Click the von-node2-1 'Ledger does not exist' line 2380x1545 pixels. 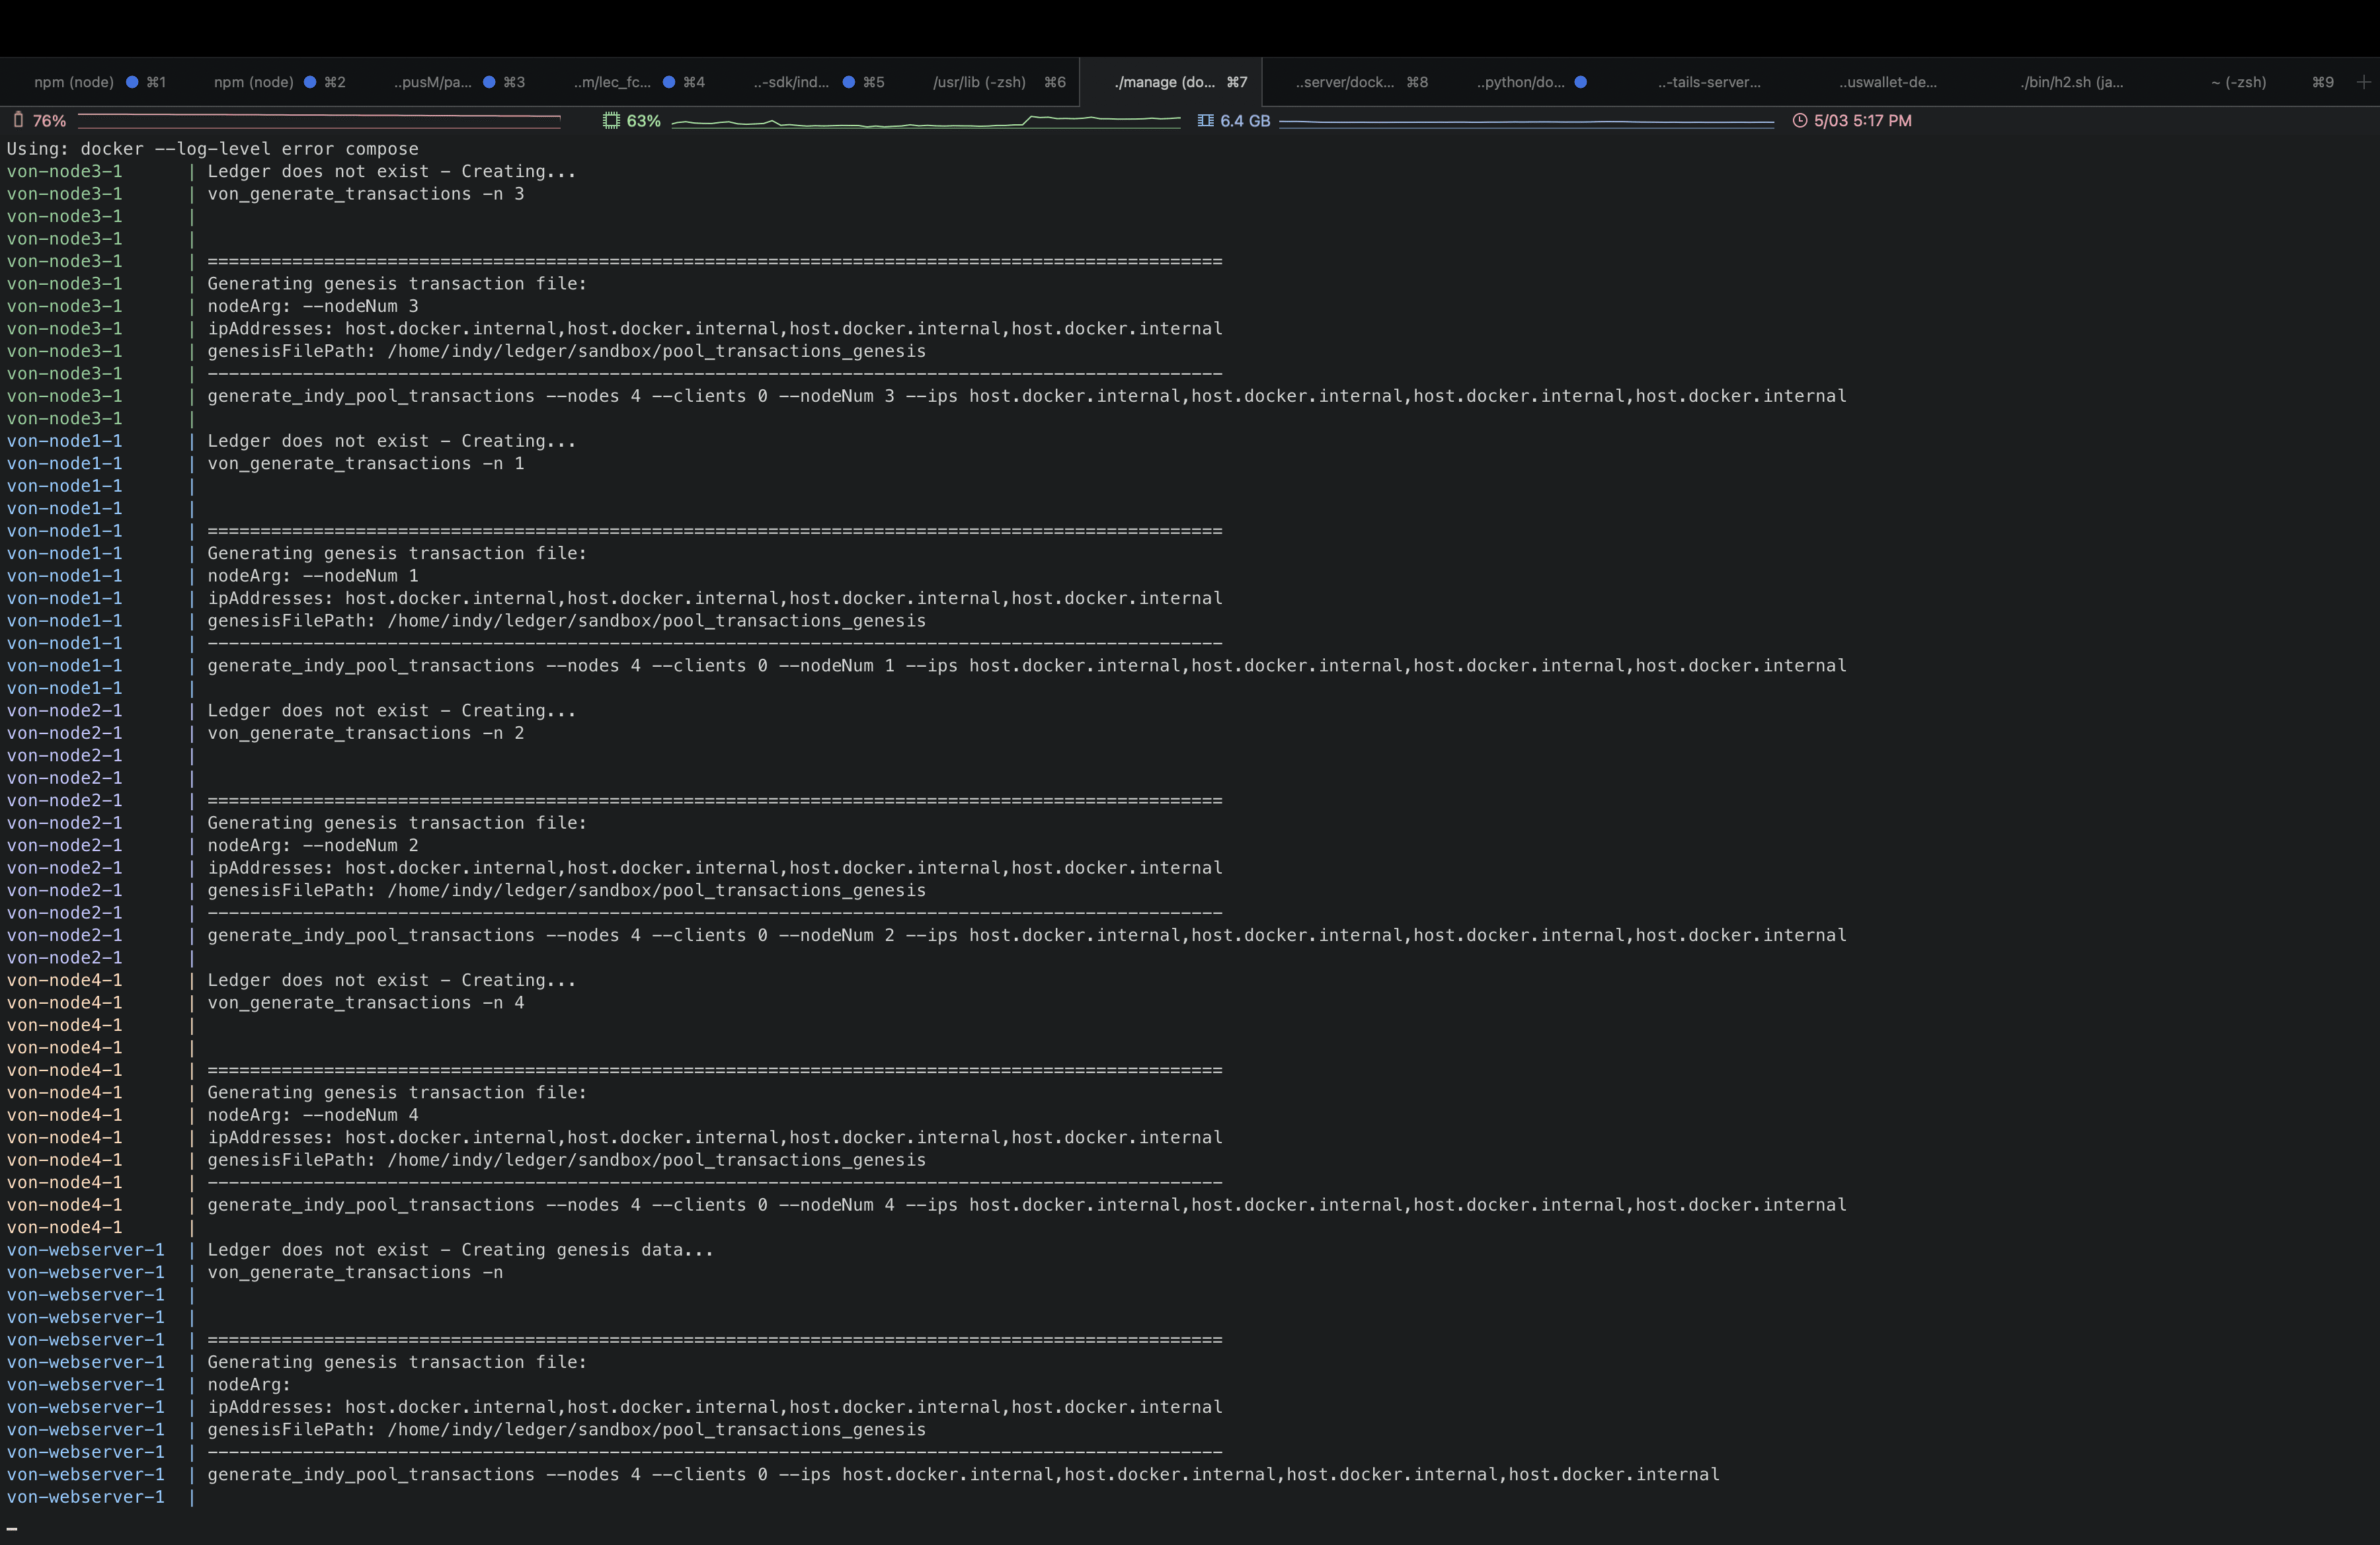[392, 710]
